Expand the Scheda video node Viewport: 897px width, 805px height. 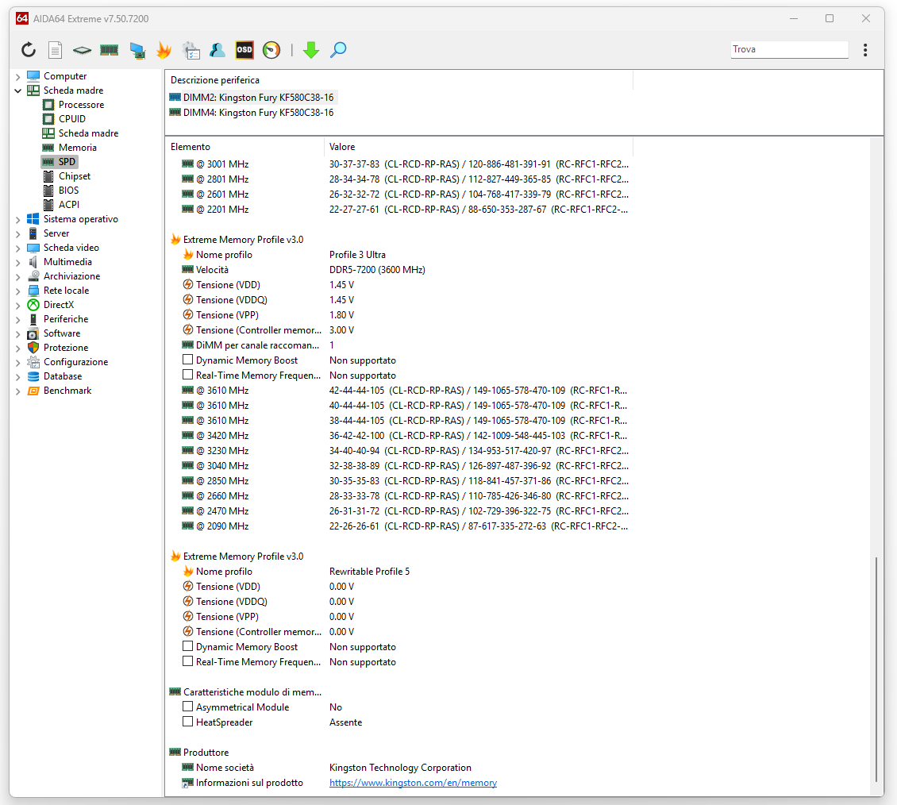point(17,248)
